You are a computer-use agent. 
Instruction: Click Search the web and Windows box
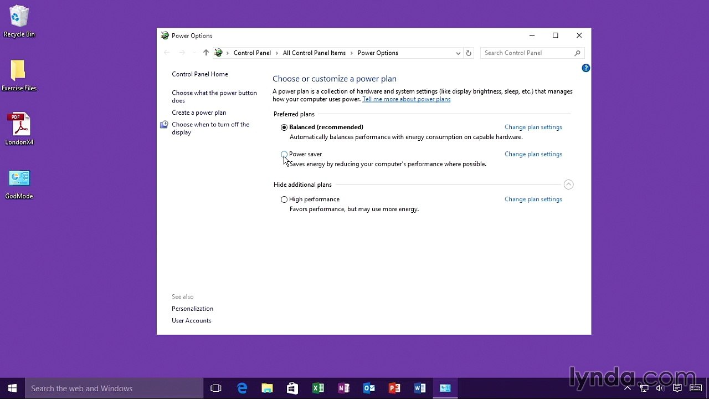114,388
